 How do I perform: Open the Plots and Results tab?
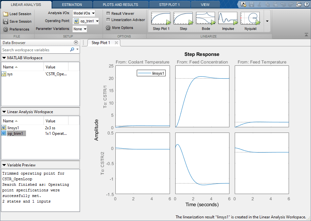pos(120,5)
